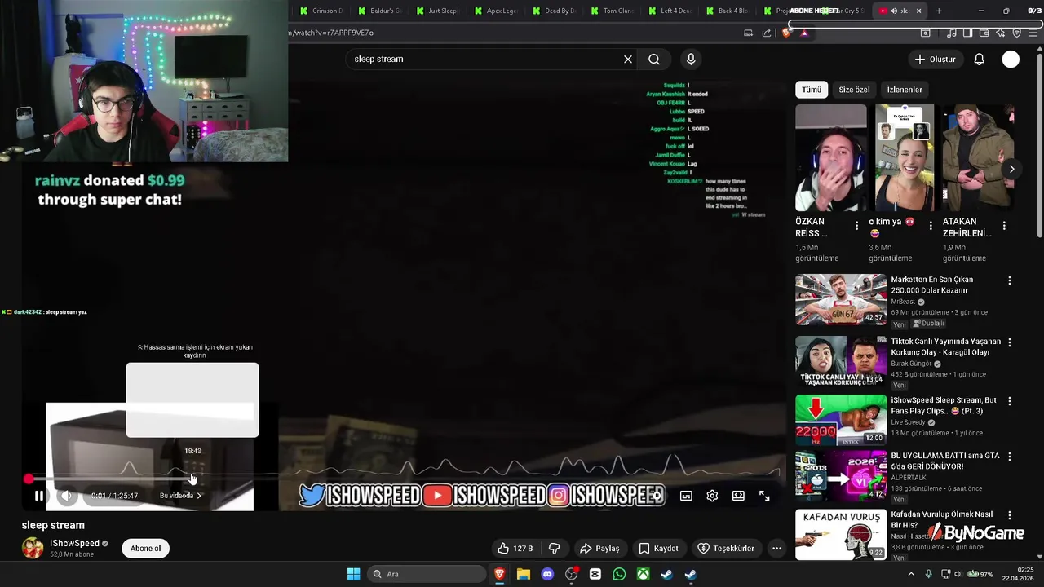This screenshot has height=587, width=1044.
Task: Show next Shorts with right arrow
Action: click(1011, 170)
